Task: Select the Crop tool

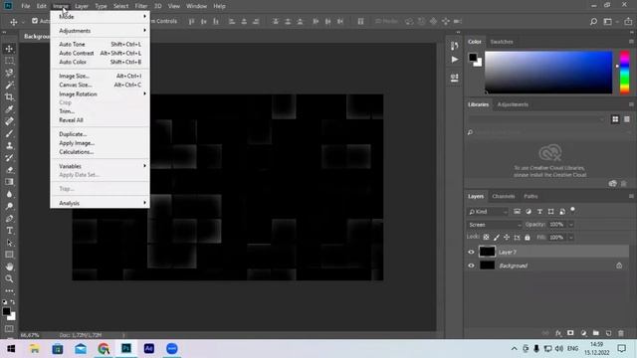Action: pos(9,97)
